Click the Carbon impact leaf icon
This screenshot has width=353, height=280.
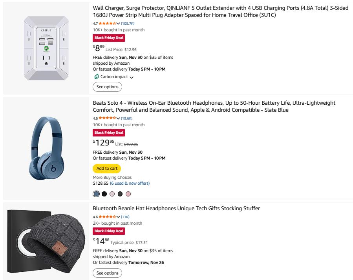(95, 76)
